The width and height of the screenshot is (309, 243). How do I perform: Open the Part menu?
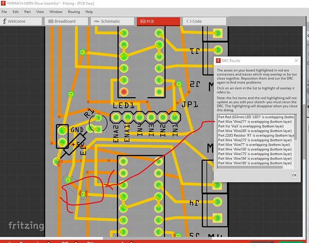(x=27, y=12)
